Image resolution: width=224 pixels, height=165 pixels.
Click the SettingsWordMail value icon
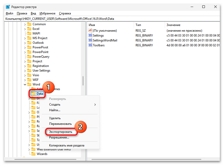[x=90, y=40]
